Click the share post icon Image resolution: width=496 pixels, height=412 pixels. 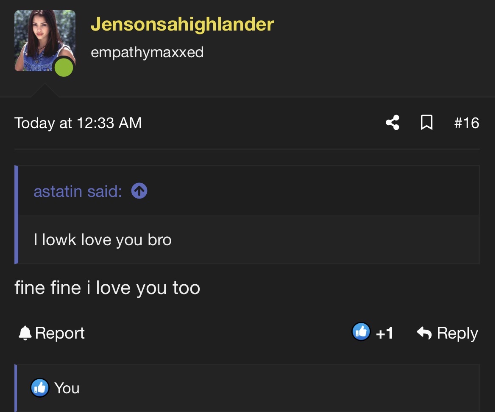[x=393, y=123]
